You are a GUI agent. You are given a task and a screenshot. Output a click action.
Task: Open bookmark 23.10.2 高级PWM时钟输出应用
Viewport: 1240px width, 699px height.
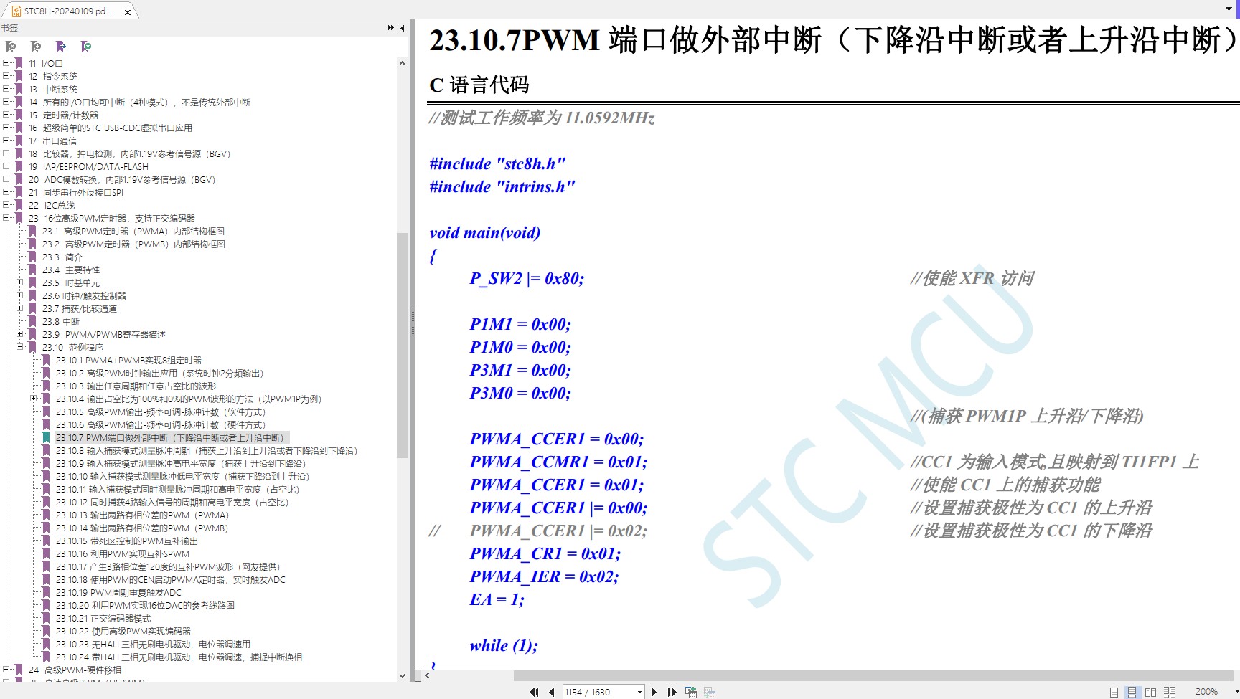point(160,374)
